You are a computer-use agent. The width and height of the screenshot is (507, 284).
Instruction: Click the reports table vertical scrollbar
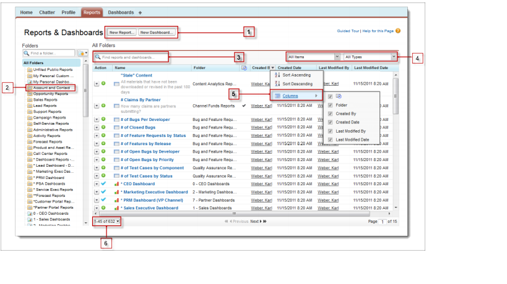coord(396,96)
